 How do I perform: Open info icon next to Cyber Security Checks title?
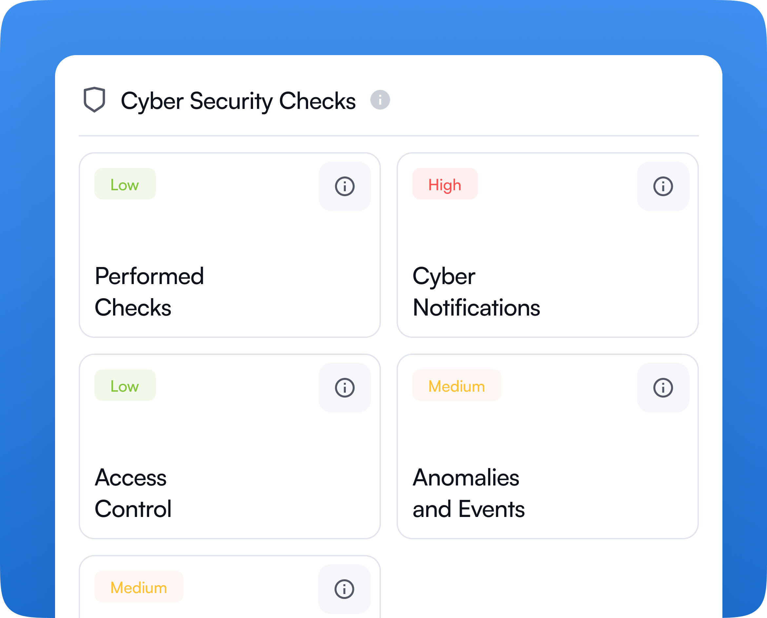point(380,100)
